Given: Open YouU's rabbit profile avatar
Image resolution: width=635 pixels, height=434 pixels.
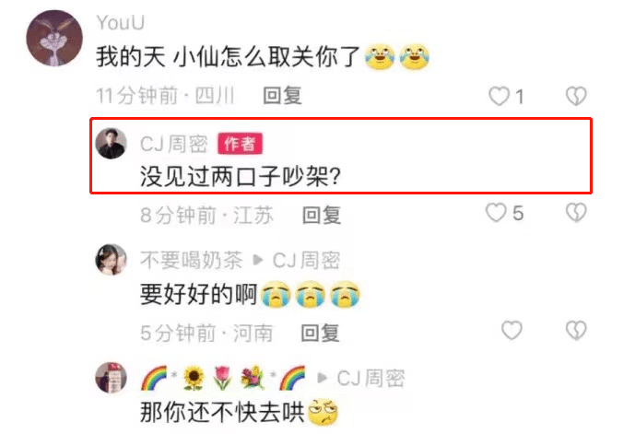Looking at the screenshot, I should click(x=54, y=39).
